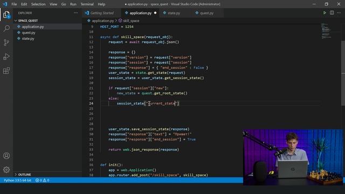This screenshot has height=194, width=345.
Task: Place cursor on 'HOST_PORT = 1254' line
Action: (x=116, y=26)
